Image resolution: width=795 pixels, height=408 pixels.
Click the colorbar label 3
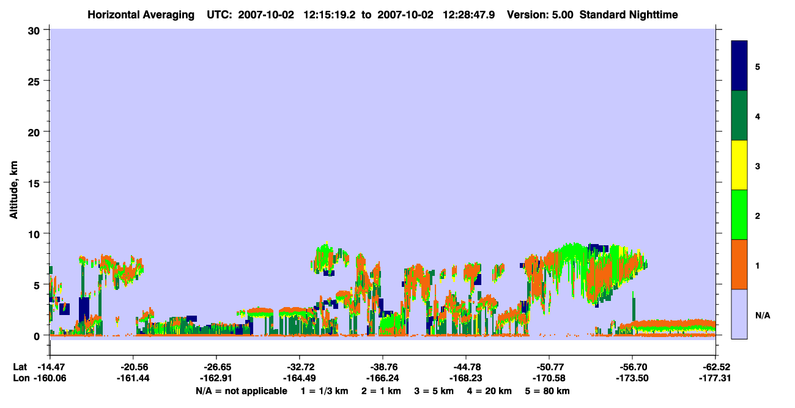coord(757,166)
